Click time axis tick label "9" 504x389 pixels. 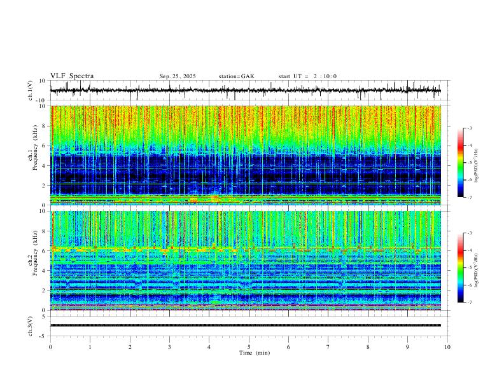point(407,347)
